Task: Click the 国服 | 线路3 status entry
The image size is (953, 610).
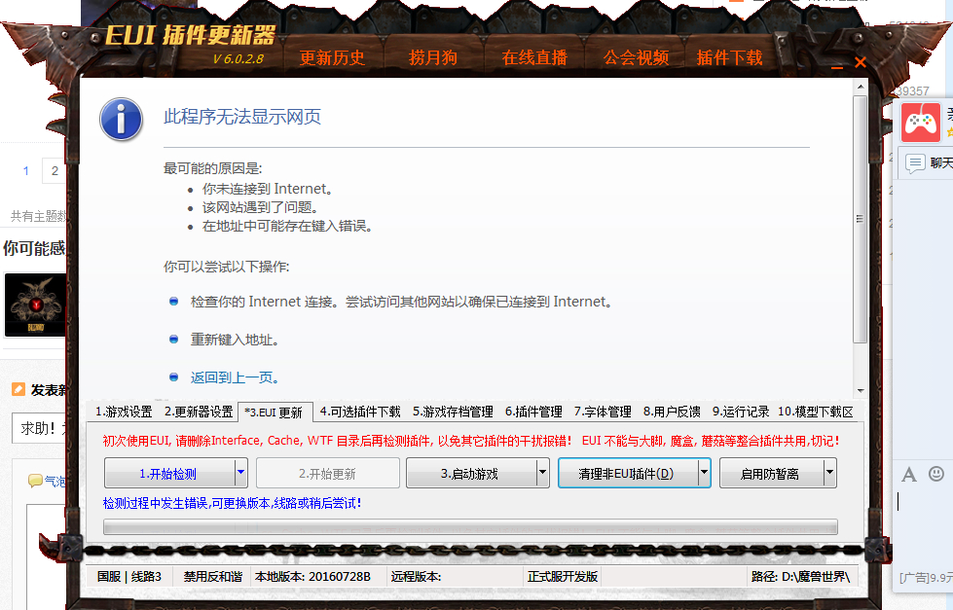Action: pyautogui.click(x=128, y=577)
